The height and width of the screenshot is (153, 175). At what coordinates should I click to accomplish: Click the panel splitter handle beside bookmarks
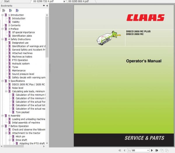[x=50, y=68]
